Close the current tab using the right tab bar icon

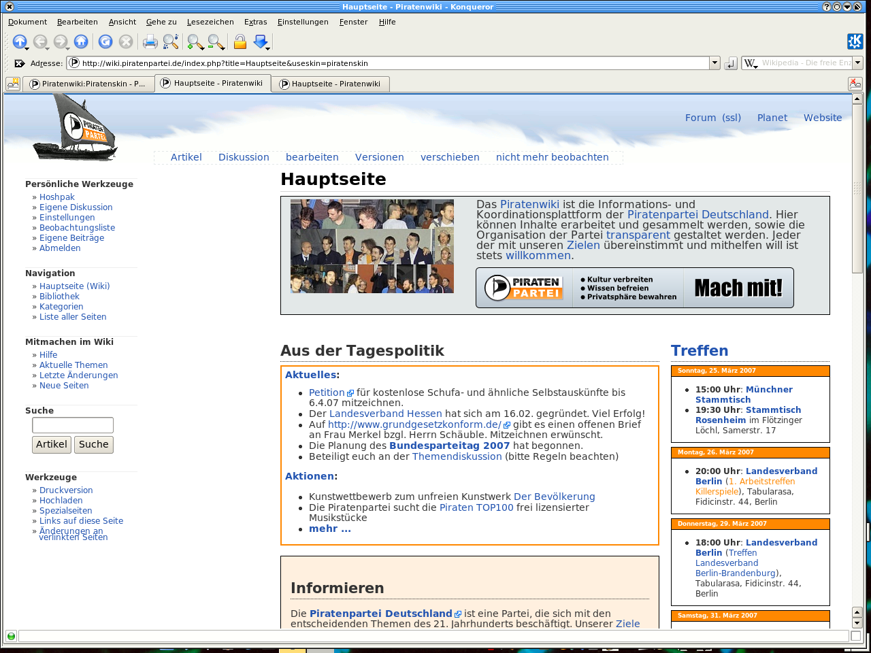855,84
